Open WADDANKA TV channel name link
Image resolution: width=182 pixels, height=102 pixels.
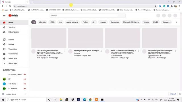43,56
